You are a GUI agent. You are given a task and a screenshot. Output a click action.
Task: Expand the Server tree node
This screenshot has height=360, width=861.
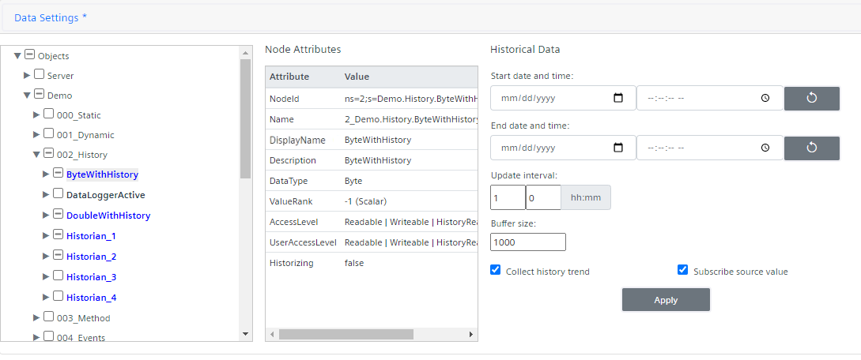coord(27,76)
